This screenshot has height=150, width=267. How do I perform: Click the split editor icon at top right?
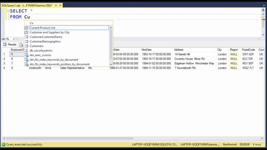[x=263, y=10]
